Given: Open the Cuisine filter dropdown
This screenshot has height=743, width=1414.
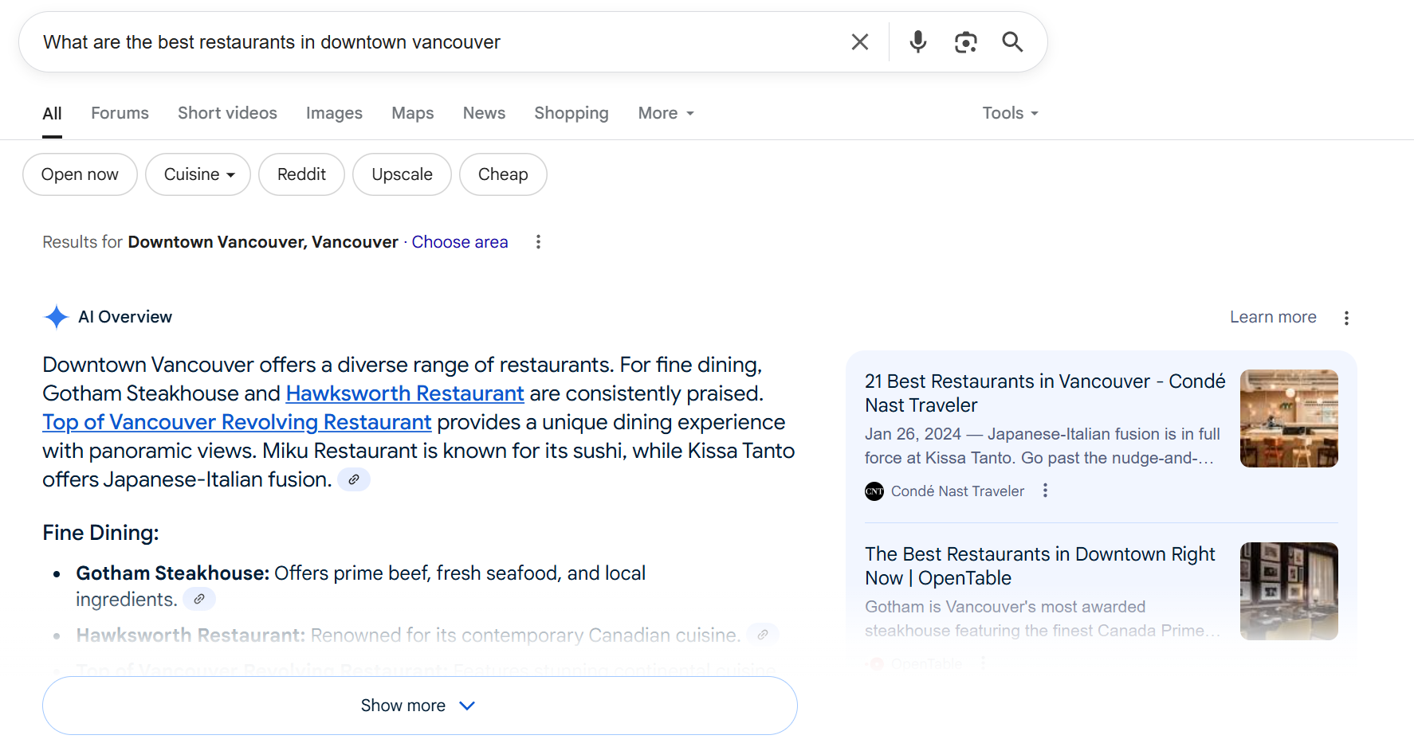Looking at the screenshot, I should click(x=198, y=174).
